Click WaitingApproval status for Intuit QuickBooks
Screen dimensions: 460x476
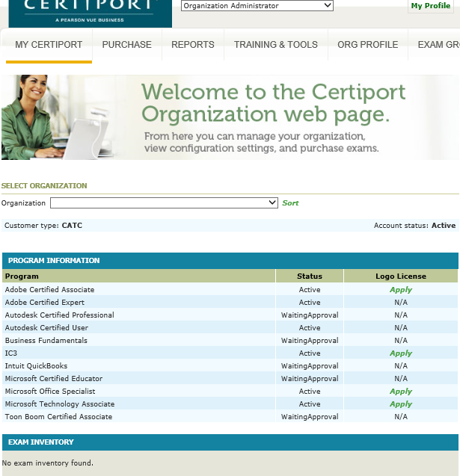click(x=310, y=366)
